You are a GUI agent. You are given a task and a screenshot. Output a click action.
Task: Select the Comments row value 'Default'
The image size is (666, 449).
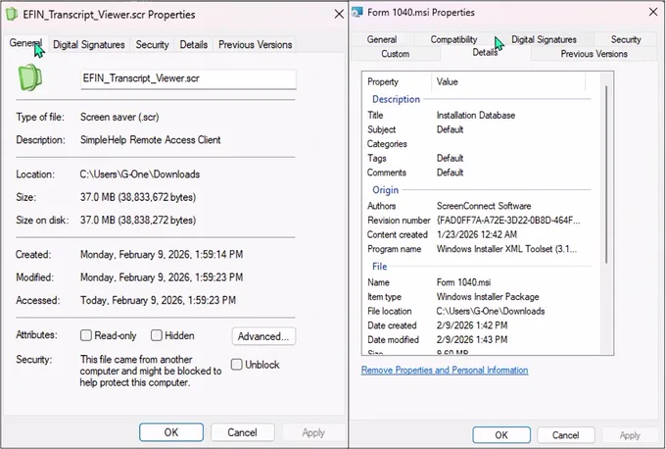(x=450, y=173)
